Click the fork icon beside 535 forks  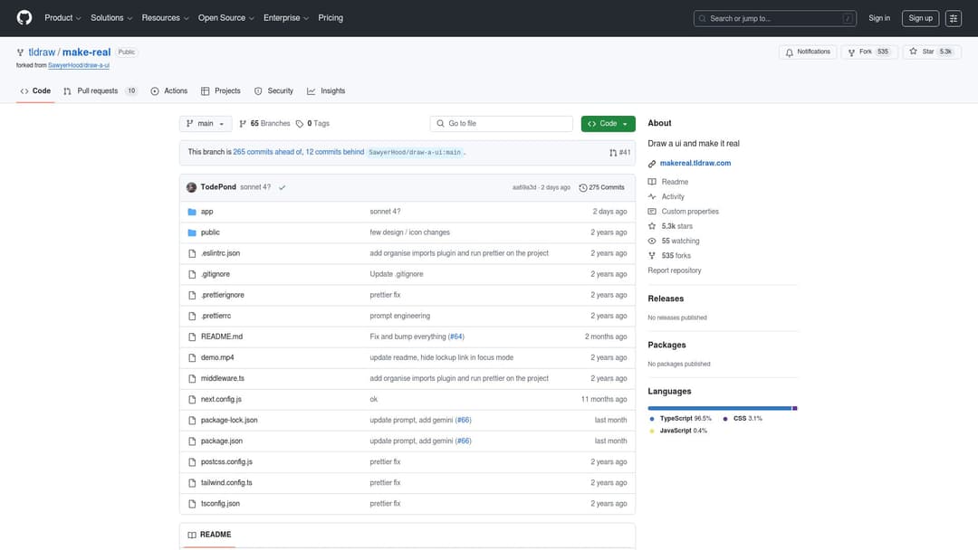pos(652,256)
